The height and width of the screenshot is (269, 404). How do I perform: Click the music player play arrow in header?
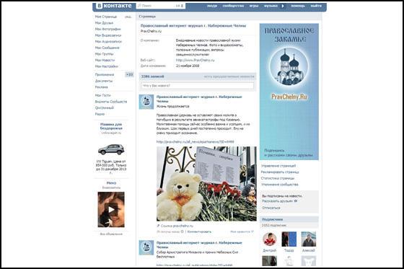click(283, 6)
